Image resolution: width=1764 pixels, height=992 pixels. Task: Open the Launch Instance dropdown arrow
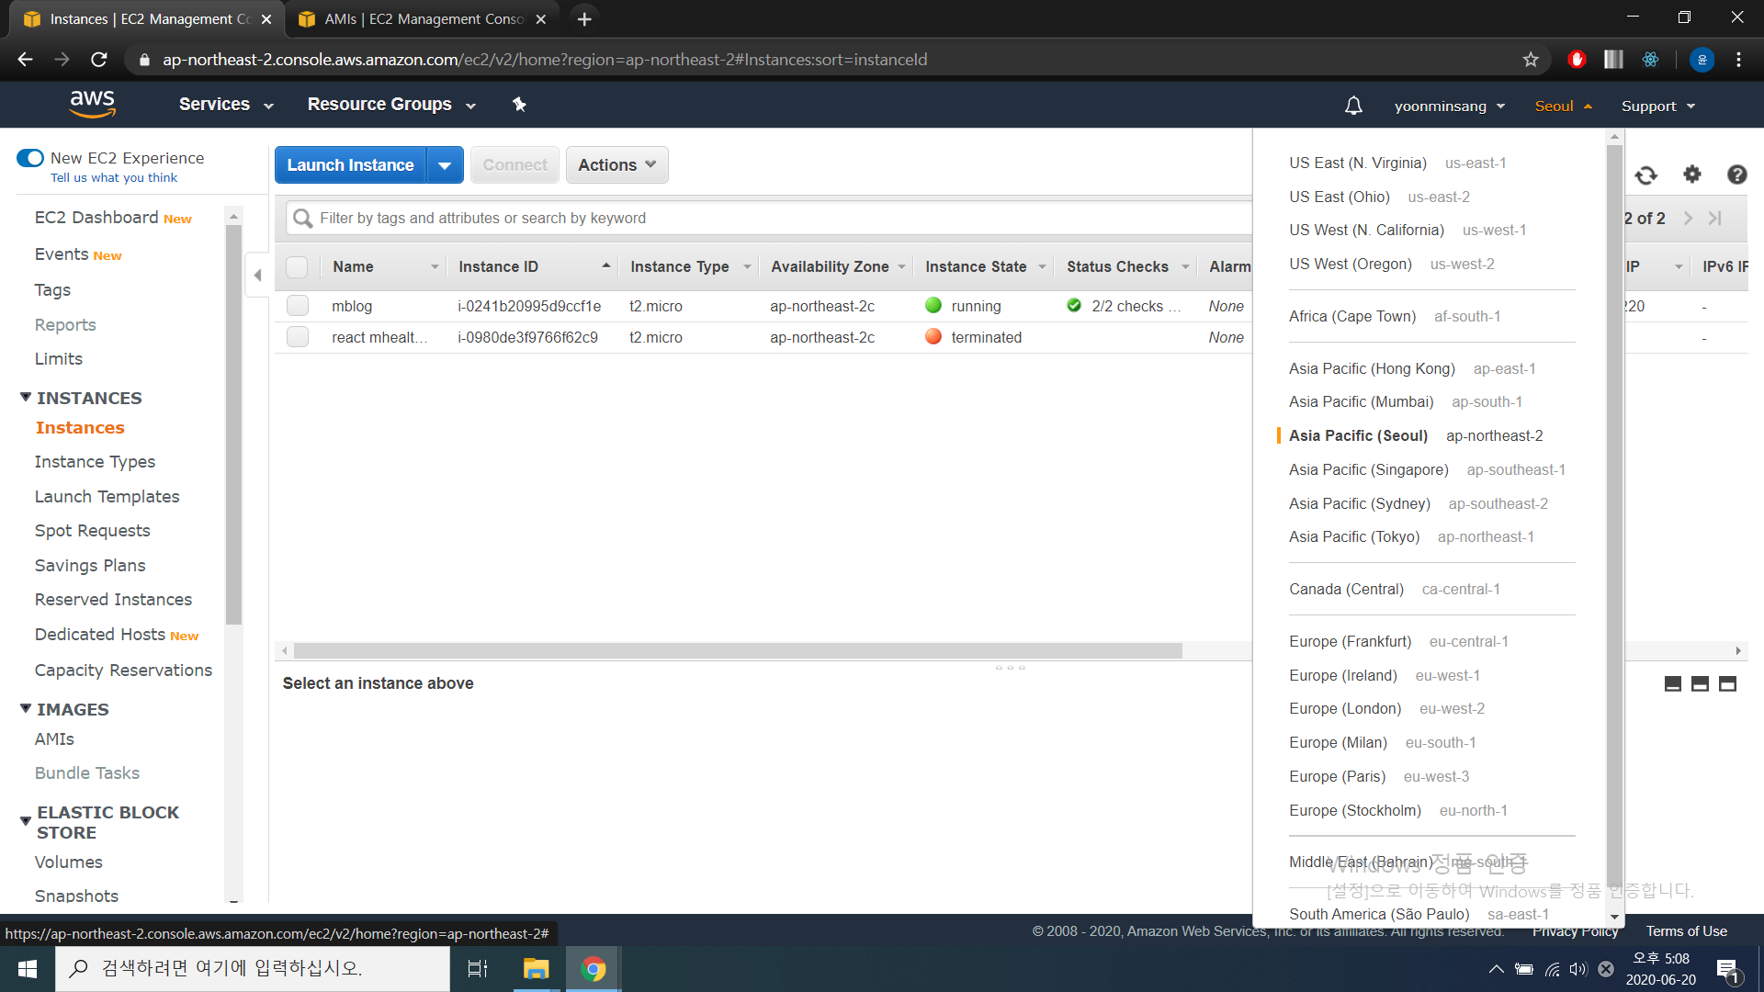click(445, 165)
